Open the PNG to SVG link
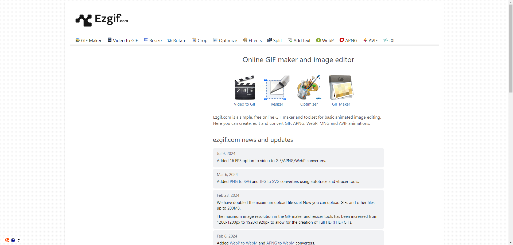The width and height of the screenshot is (513, 245). tap(240, 182)
